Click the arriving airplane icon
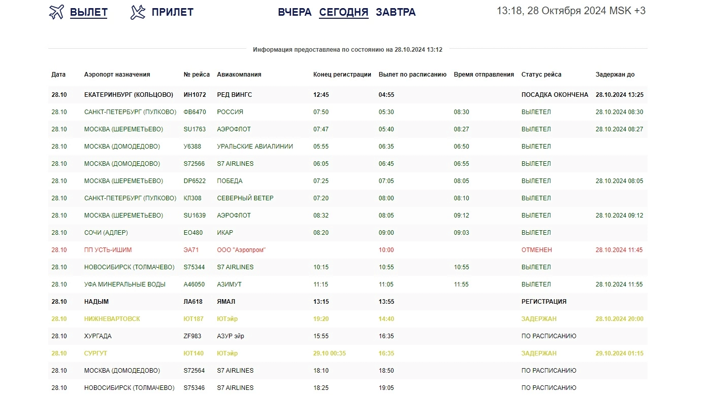710x395 pixels. 138,12
